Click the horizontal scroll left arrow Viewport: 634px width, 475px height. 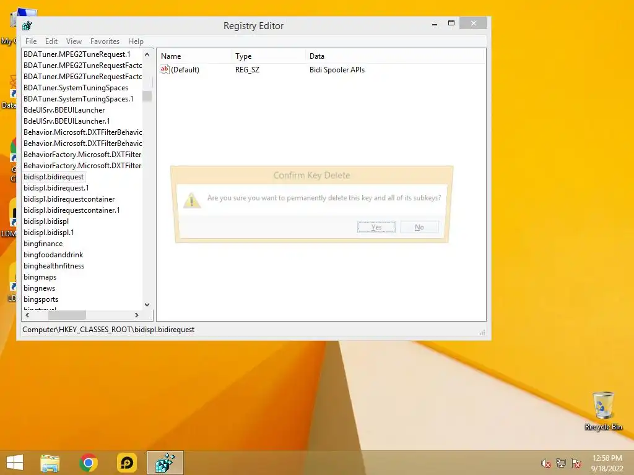tap(27, 315)
